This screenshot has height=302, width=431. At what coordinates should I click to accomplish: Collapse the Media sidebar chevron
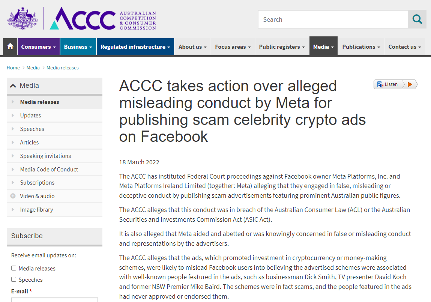pos(13,86)
